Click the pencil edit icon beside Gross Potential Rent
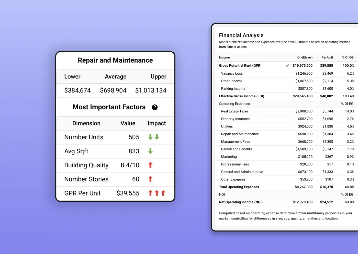This screenshot has width=358, height=254. (287, 65)
